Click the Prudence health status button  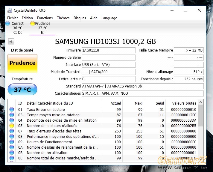(x=22, y=64)
